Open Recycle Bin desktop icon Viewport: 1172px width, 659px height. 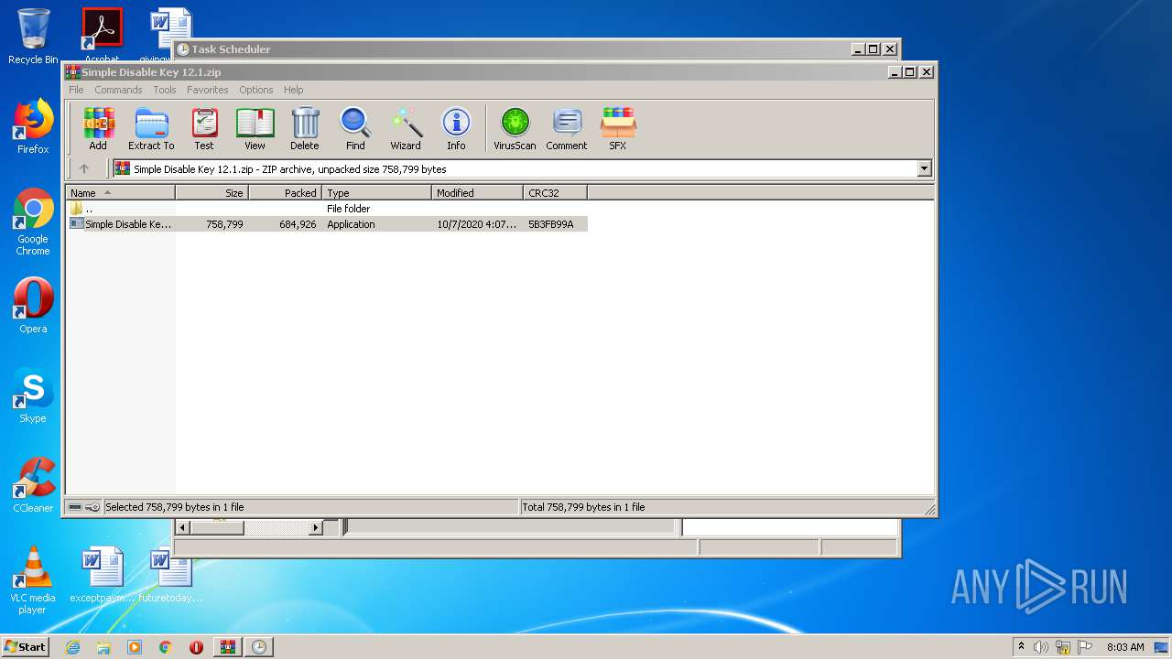(33, 37)
